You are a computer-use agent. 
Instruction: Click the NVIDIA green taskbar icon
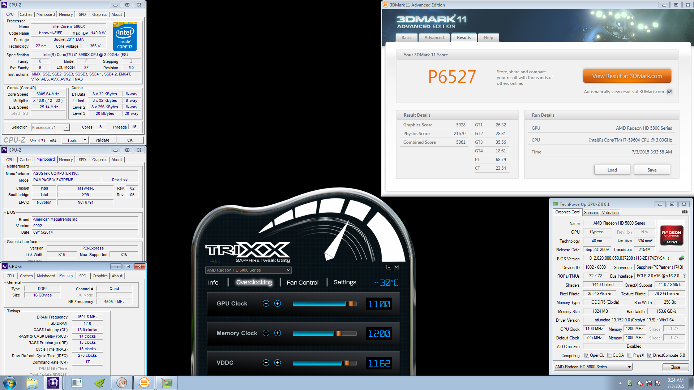[x=99, y=383]
